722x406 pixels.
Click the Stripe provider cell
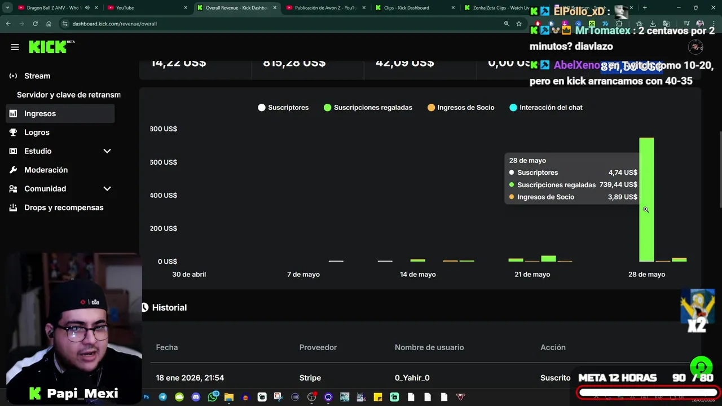point(310,378)
